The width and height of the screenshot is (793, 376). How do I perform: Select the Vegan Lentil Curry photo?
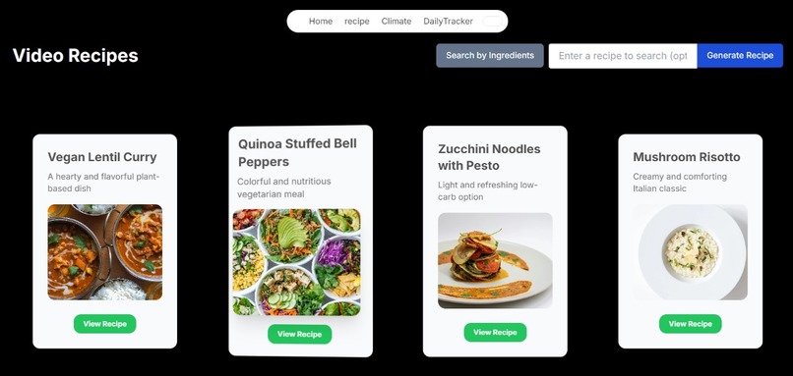105,252
